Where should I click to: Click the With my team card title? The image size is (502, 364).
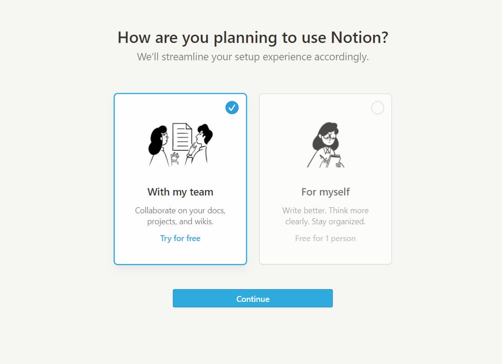(180, 192)
